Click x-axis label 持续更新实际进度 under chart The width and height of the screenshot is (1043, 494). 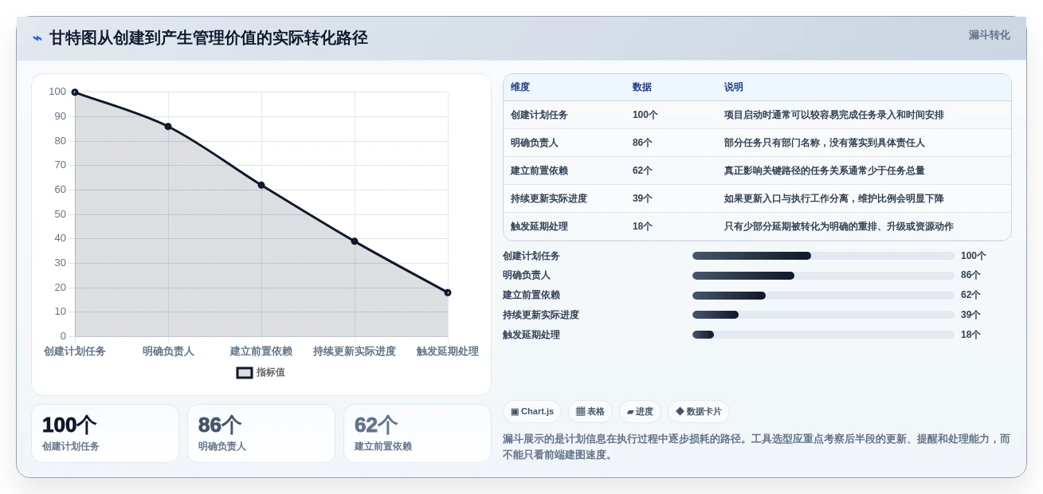[x=355, y=351]
